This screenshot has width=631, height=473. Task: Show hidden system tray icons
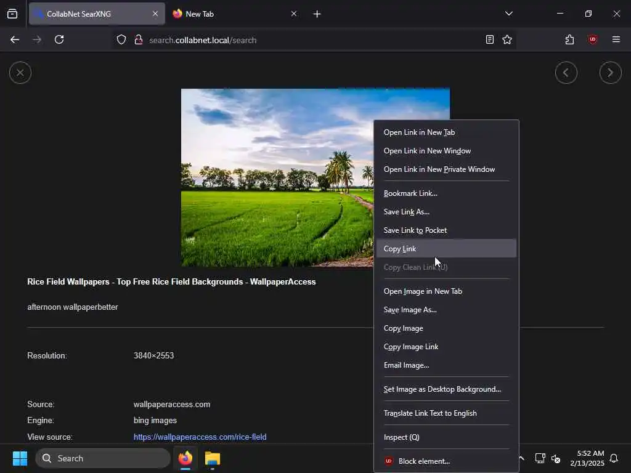pos(521,458)
